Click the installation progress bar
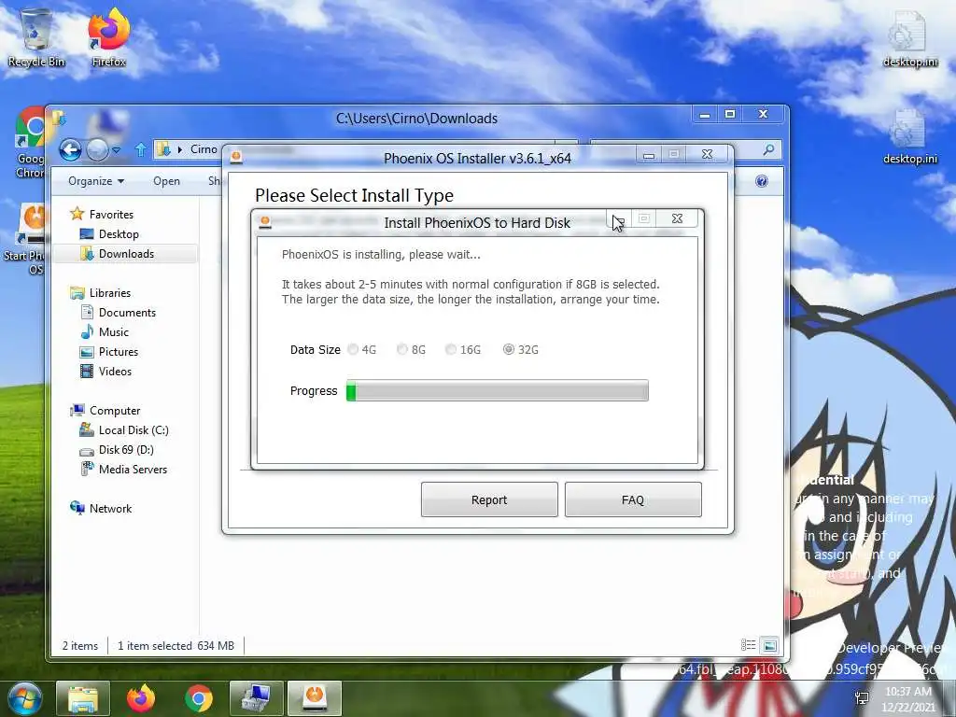This screenshot has width=956, height=717. point(498,391)
